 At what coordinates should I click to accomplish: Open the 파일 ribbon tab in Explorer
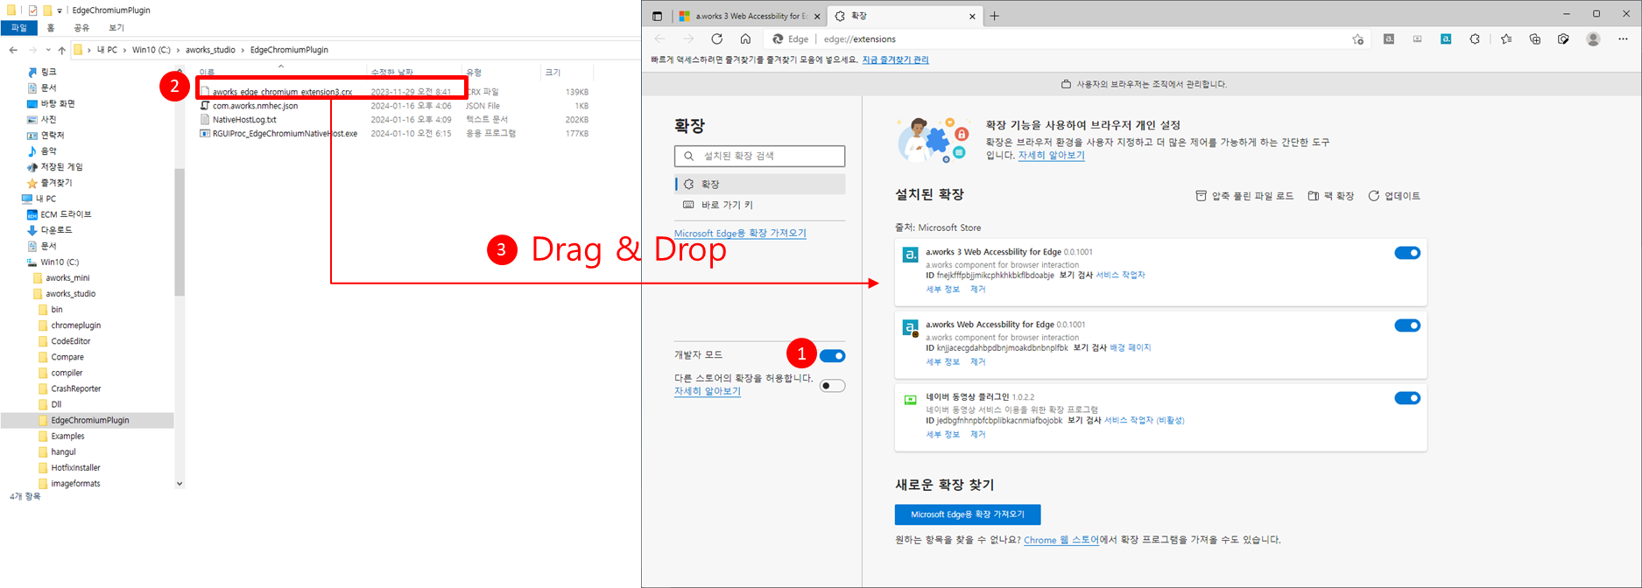pos(18,28)
